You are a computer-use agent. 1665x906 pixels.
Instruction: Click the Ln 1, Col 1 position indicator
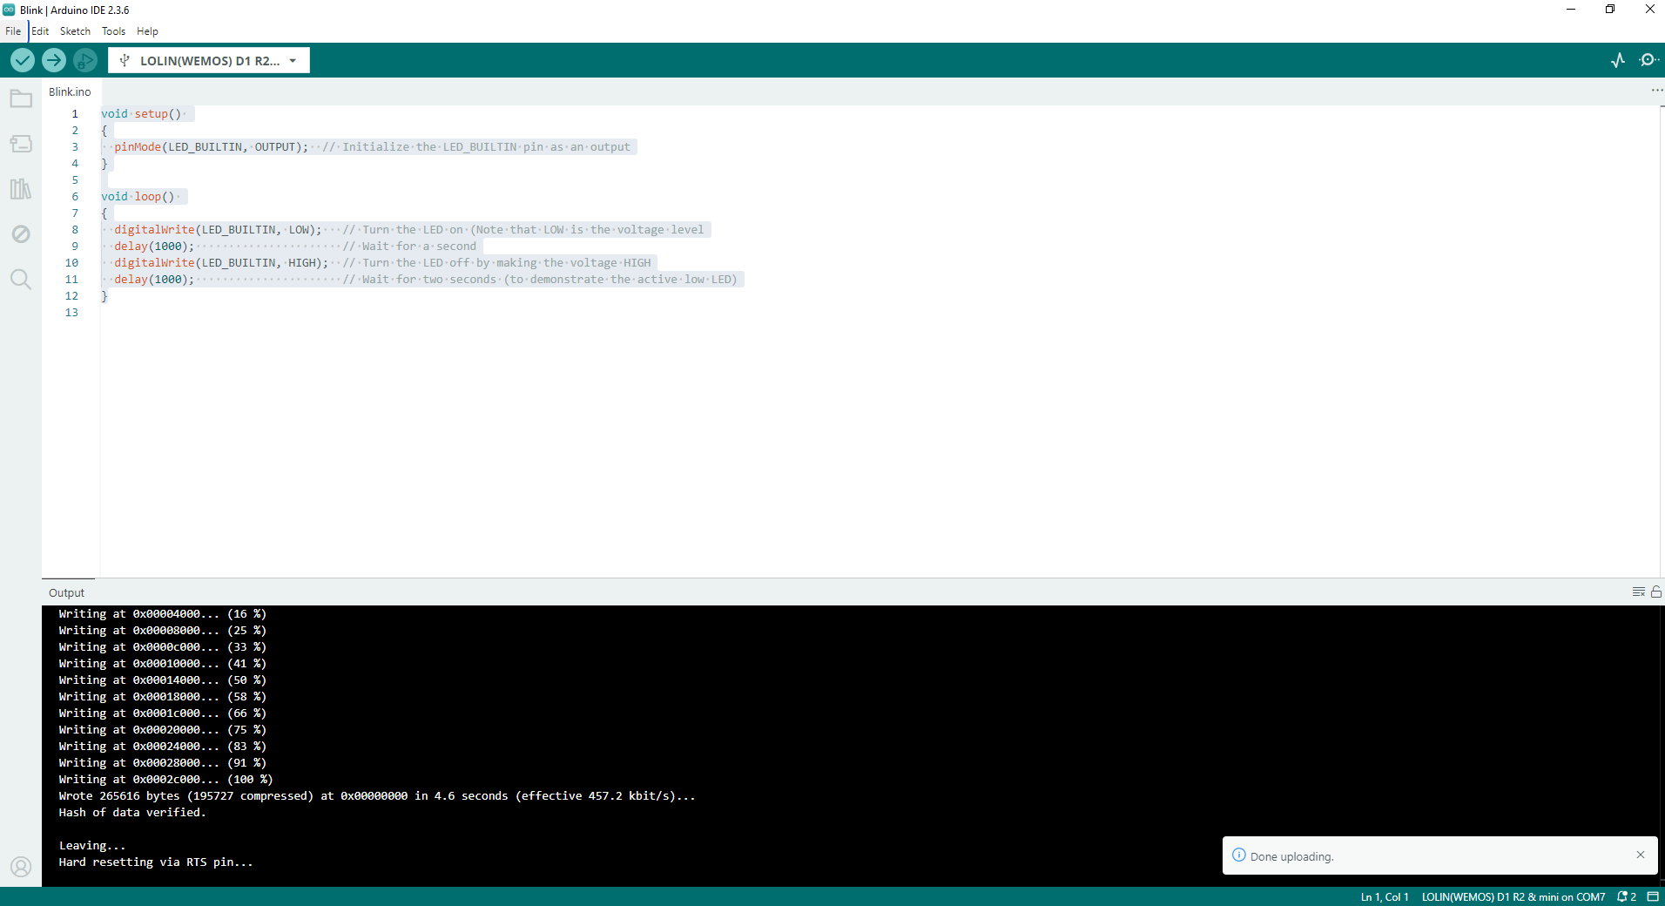tap(1385, 896)
